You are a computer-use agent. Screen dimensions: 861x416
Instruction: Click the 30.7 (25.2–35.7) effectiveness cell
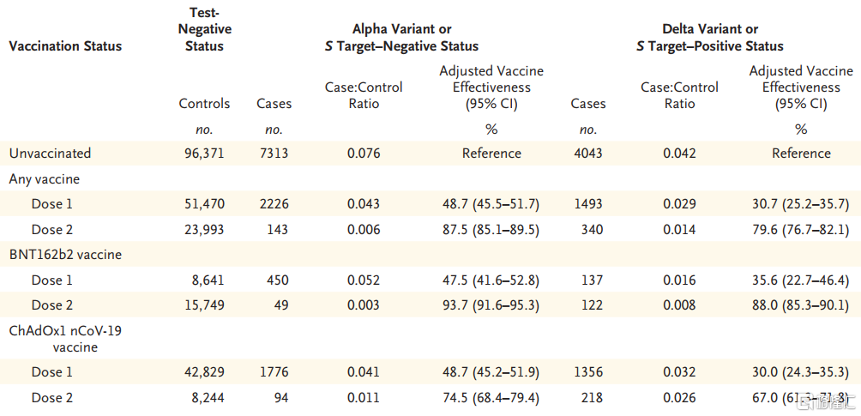[801, 204]
